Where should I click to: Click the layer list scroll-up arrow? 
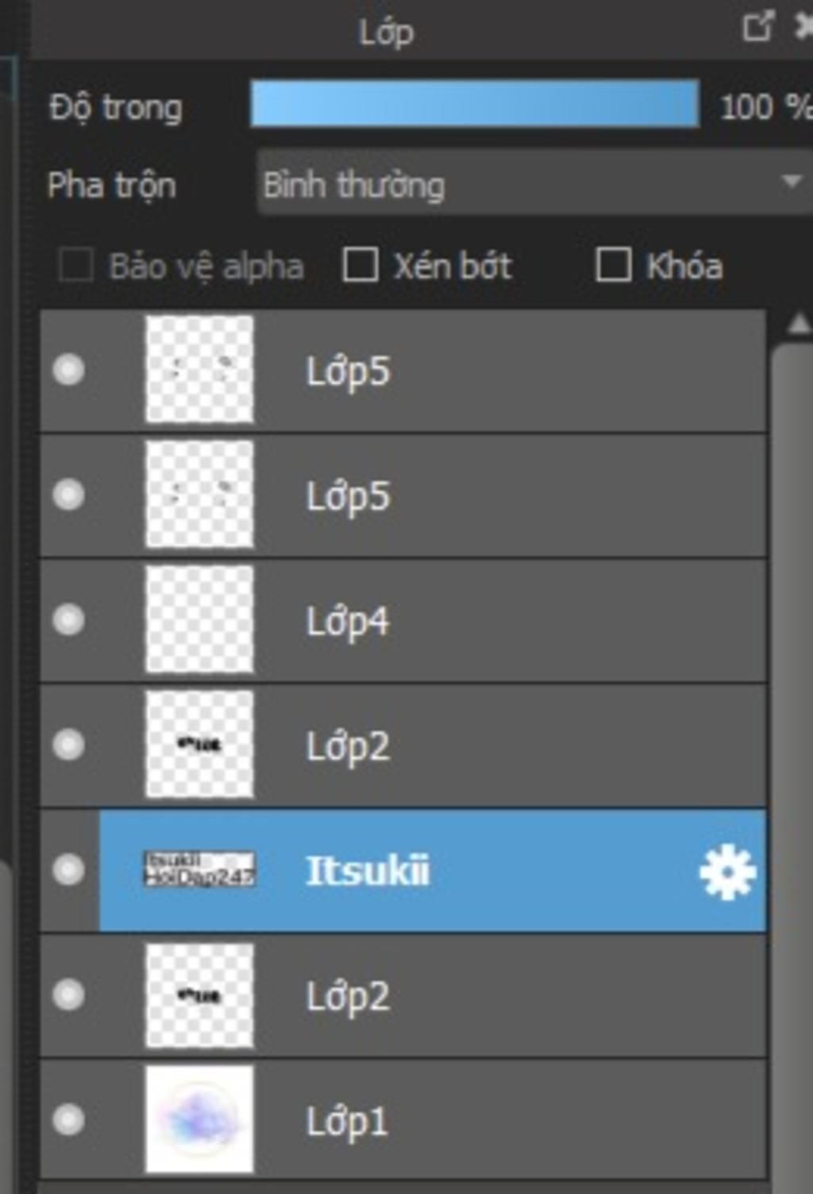coord(799,323)
